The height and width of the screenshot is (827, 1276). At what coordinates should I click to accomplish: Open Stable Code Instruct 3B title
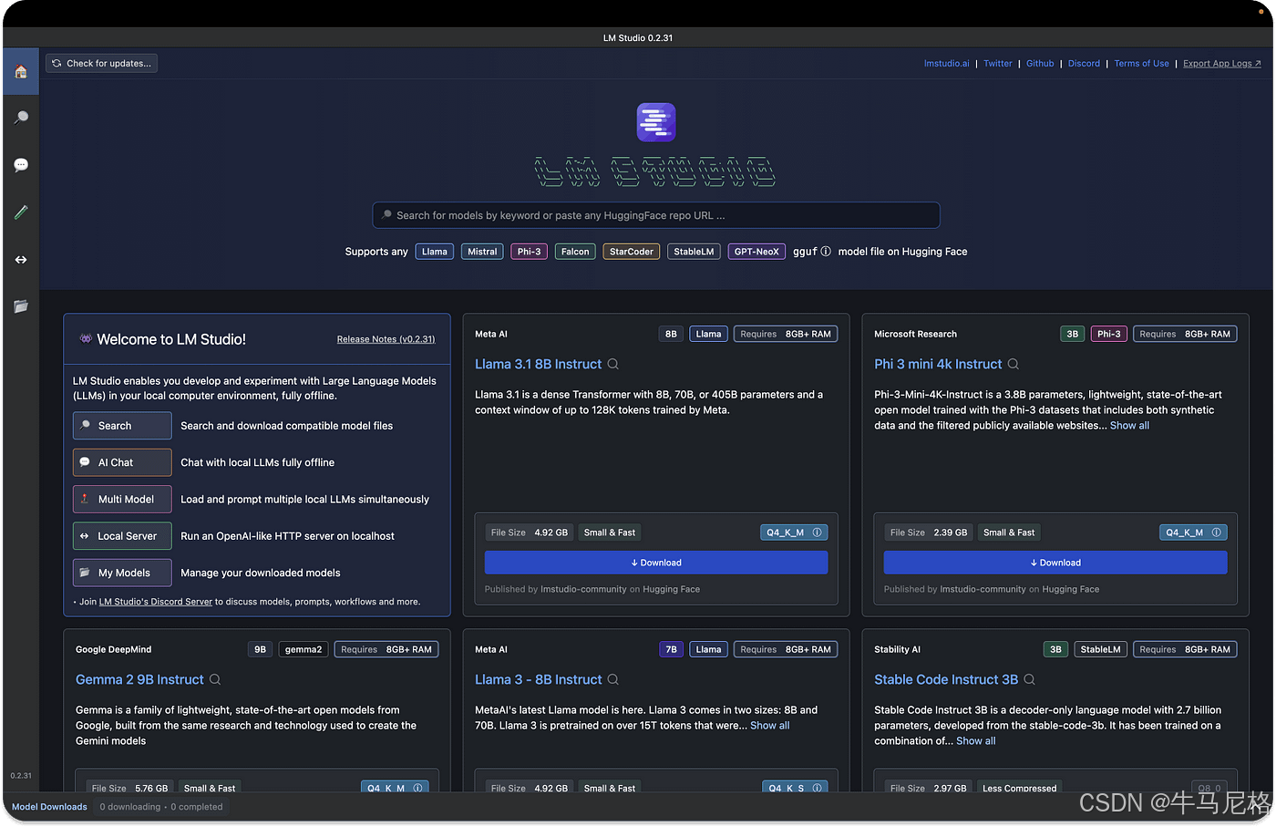click(946, 679)
